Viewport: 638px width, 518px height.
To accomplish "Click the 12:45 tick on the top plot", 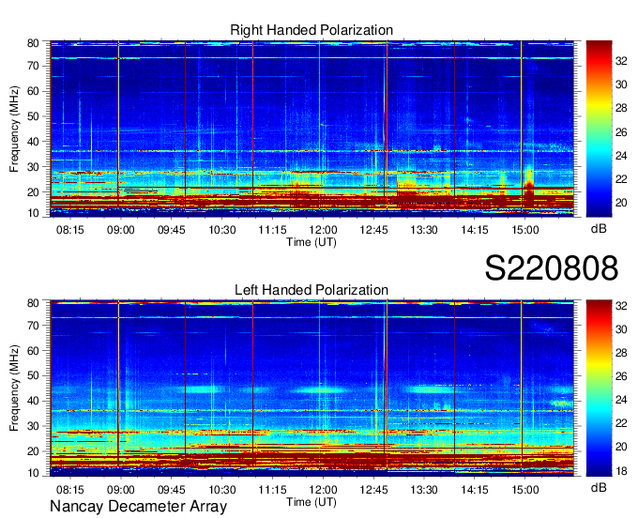I will (x=373, y=230).
